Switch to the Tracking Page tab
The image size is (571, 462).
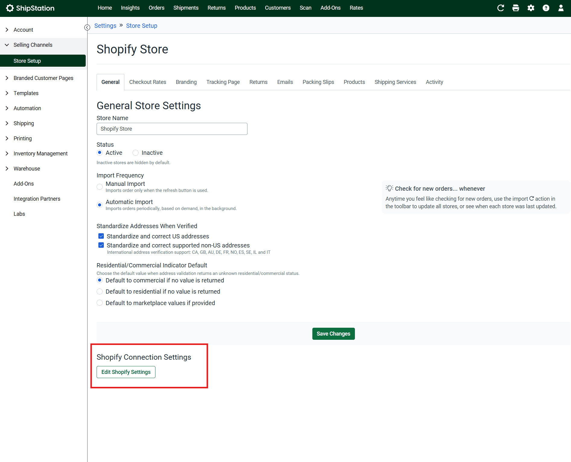tap(223, 82)
